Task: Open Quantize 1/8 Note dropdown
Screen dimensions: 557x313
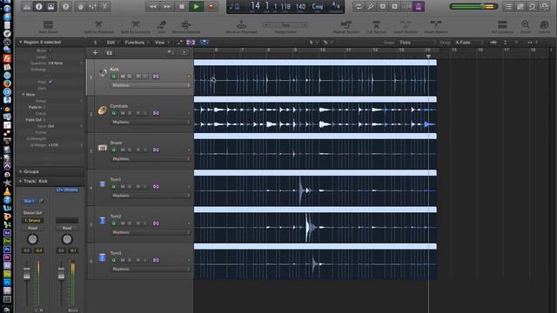Action: [x=65, y=63]
